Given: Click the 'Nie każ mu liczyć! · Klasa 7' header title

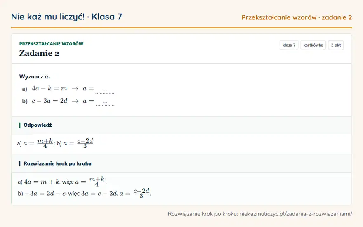Looking at the screenshot, I should coord(66,17).
